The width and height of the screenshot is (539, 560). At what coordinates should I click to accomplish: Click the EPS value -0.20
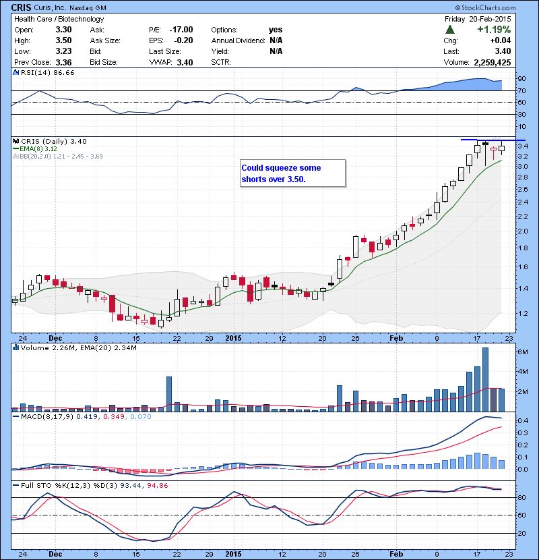[x=183, y=40]
